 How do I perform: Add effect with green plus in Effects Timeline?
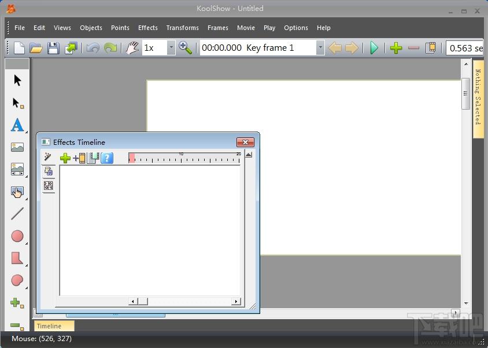pos(65,158)
